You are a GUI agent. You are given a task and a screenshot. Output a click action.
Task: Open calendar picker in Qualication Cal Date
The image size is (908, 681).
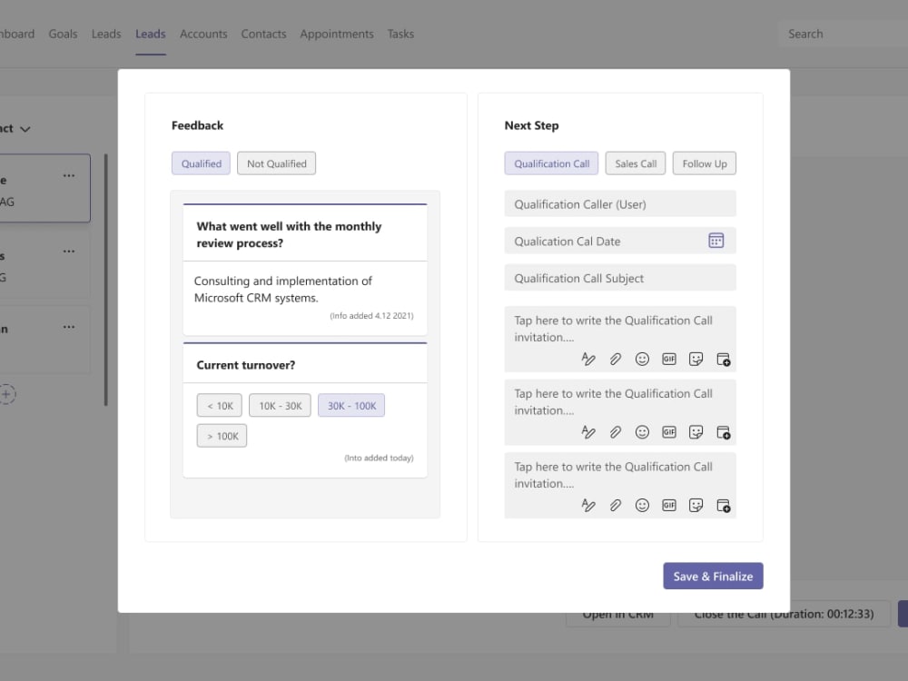(716, 241)
